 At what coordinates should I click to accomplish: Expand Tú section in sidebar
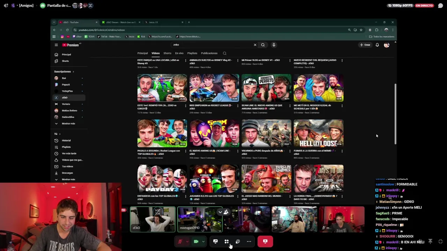pyautogui.click(x=57, y=134)
